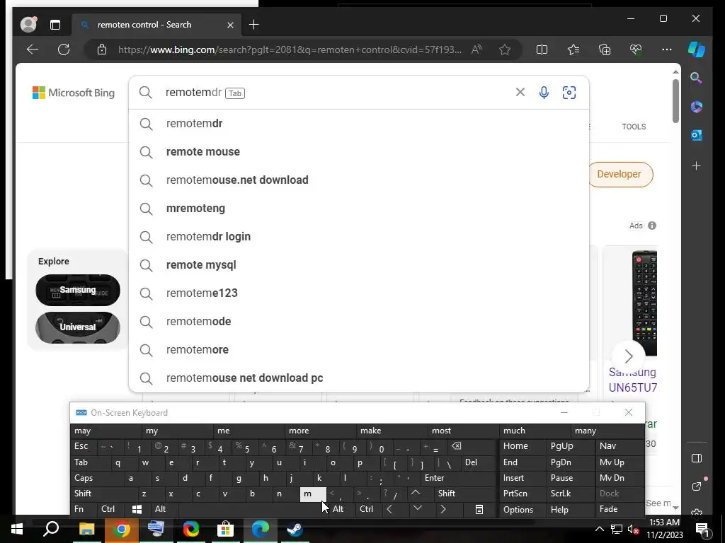The image size is (725, 543).
Task: Refresh the Bing page
Action: [x=64, y=49]
